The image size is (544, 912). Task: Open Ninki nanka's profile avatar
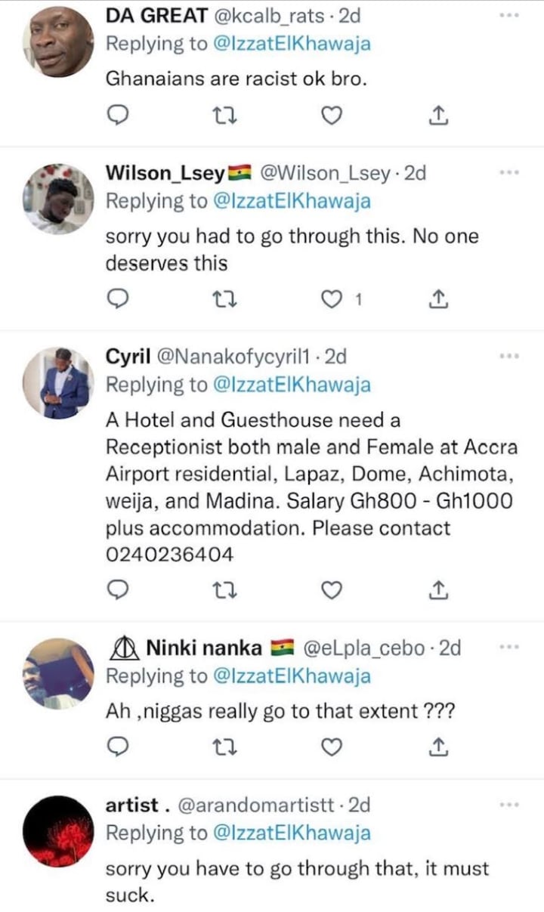coord(59,674)
